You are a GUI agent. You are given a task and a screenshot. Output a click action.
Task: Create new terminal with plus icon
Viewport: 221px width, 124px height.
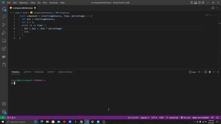[x=199, y=72]
